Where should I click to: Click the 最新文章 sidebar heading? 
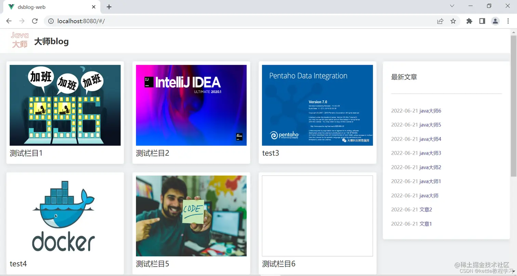click(404, 77)
